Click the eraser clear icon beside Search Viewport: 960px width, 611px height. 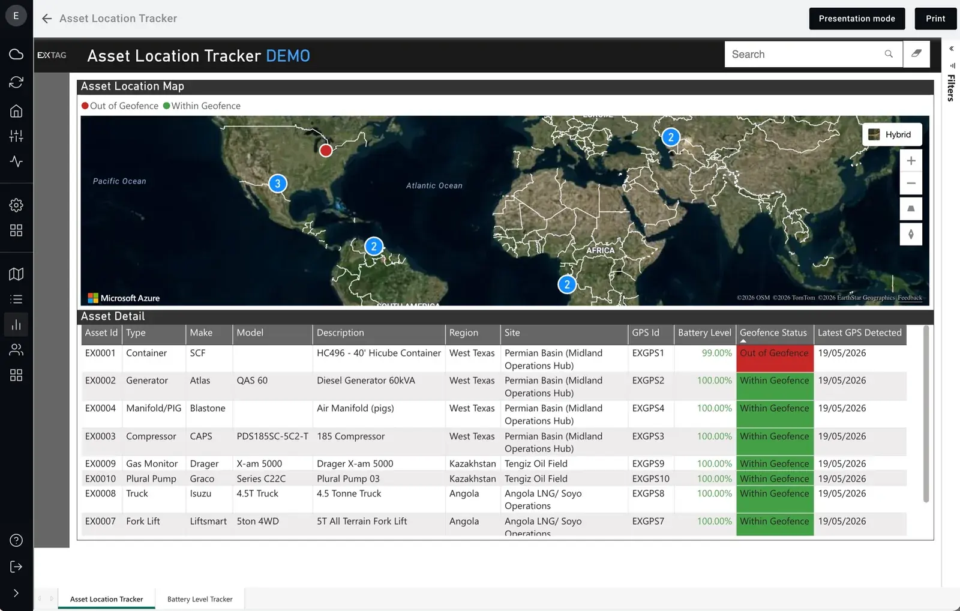916,54
